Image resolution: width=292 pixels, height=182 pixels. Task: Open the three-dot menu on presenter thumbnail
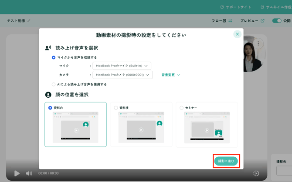pyautogui.click(x=258, y=43)
